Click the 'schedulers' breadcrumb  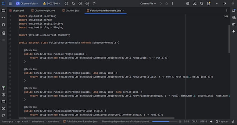pos(38,122)
